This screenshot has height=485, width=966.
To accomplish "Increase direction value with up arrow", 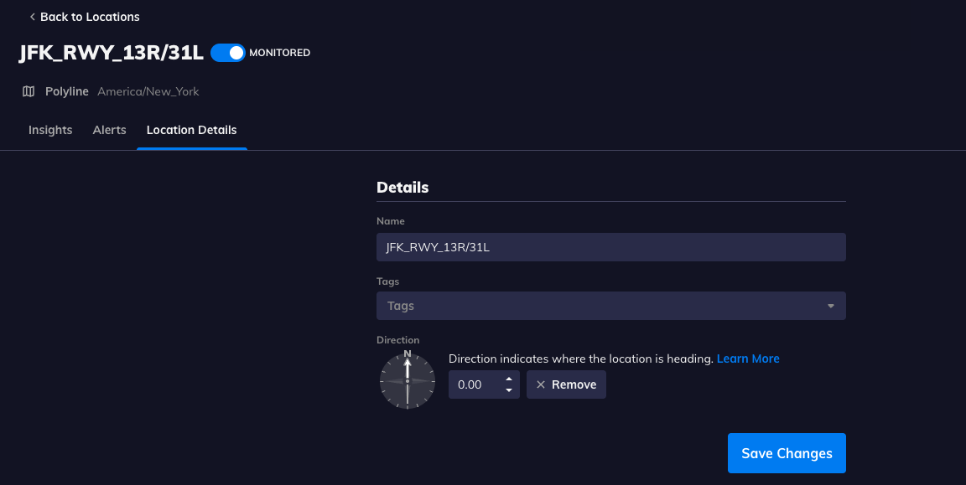I will tap(509, 379).
